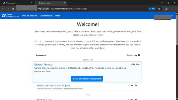Click the '$25+ / hr' pay text
Image resolution: width=178 pixels, height=100 pixels.
135,64
